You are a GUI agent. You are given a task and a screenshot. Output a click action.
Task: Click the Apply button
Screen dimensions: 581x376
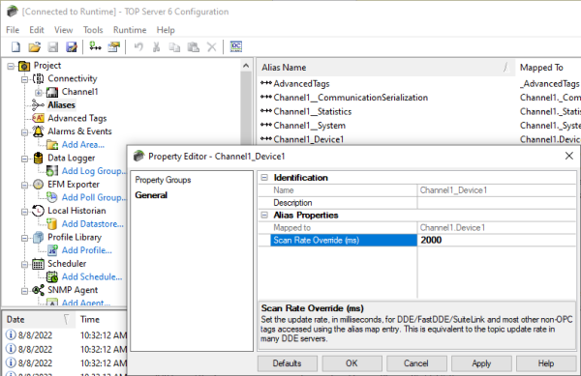click(x=481, y=363)
